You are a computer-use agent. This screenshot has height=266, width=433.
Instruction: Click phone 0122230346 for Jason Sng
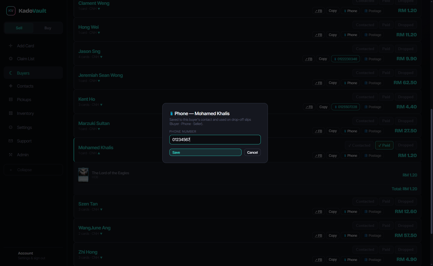coord(345,59)
